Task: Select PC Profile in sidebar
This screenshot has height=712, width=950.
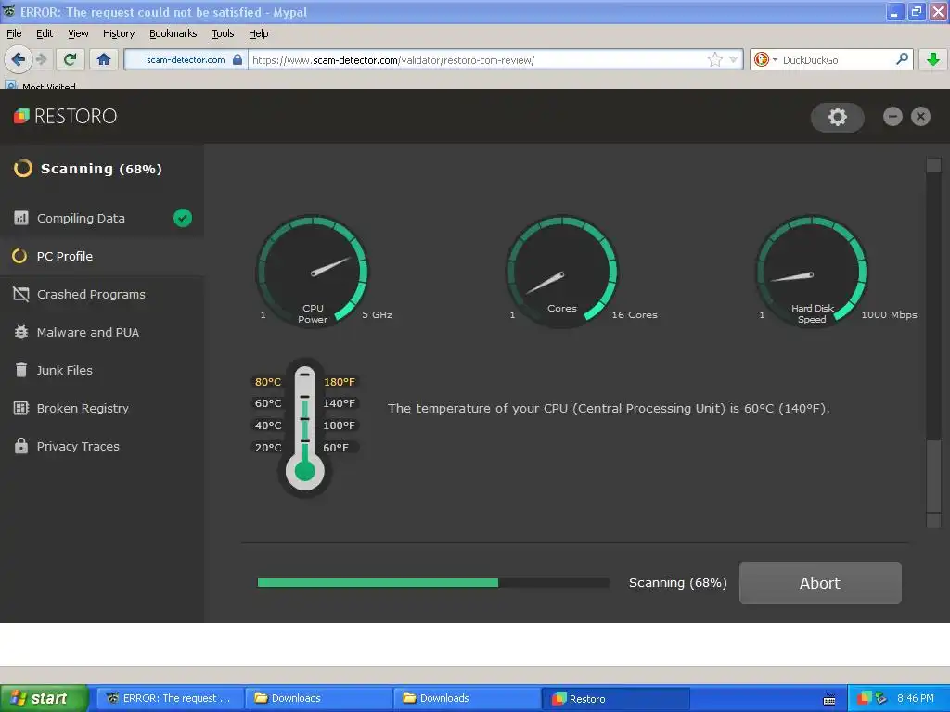Action: [x=102, y=256]
